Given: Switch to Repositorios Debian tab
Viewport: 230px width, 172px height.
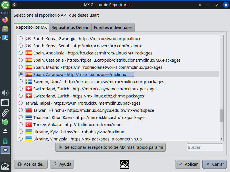Looking at the screenshot, I should (70, 28).
